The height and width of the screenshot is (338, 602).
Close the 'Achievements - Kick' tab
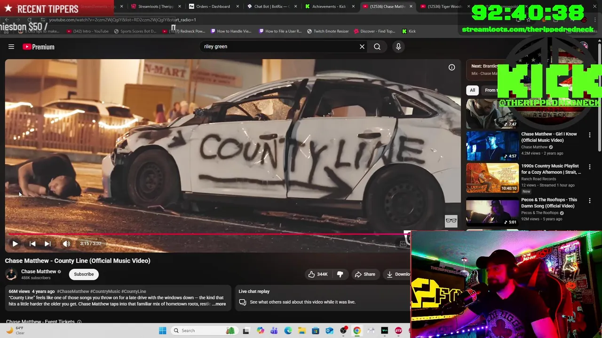coord(353,7)
